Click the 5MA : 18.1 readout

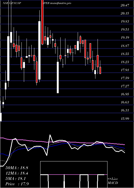pyautogui.click(x=16, y=179)
